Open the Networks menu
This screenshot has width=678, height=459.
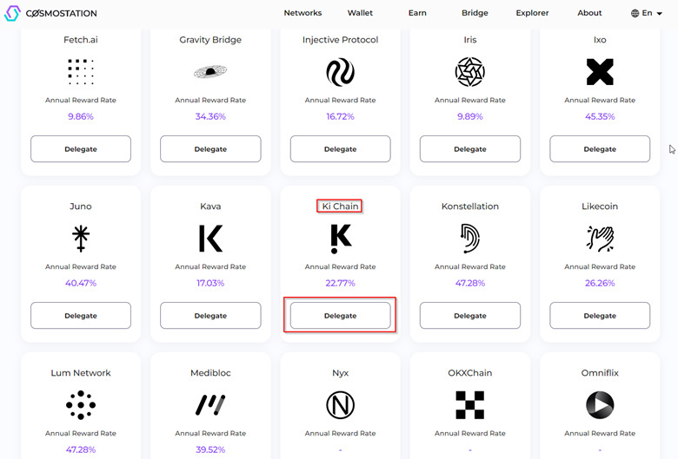pos(302,13)
